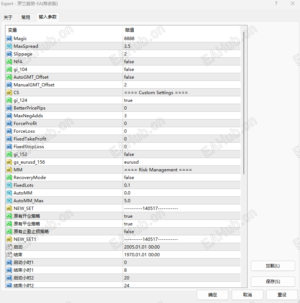Screen dimensions: 300x303
Task: Select the 输入参数 tab
Action: (48, 17)
